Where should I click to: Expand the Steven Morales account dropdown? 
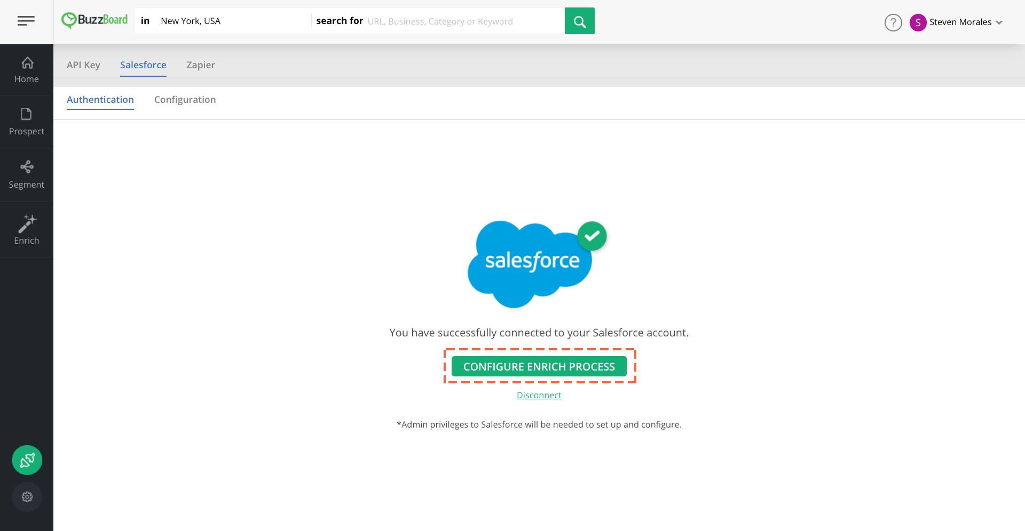click(x=999, y=22)
